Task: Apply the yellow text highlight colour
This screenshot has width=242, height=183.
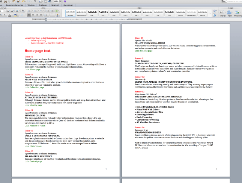Action: [x=15, y=15]
